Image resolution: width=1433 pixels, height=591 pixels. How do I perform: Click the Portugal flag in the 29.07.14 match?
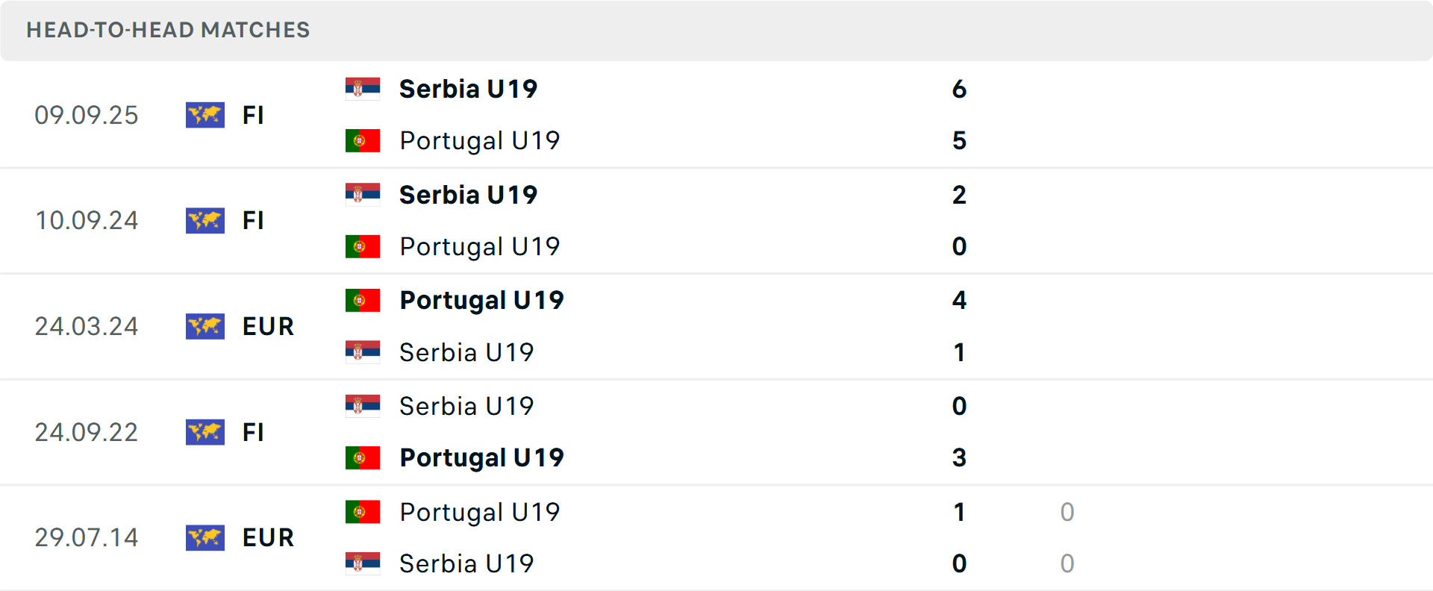click(x=363, y=512)
